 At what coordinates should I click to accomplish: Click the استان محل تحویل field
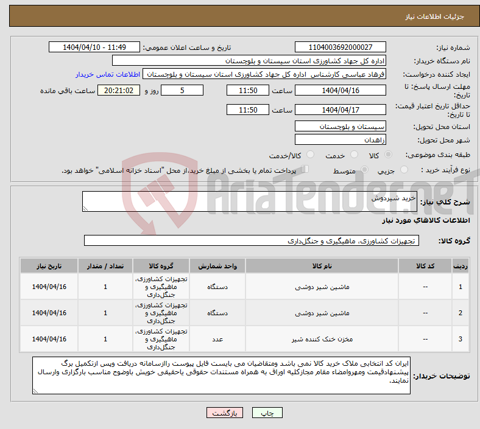(341, 126)
